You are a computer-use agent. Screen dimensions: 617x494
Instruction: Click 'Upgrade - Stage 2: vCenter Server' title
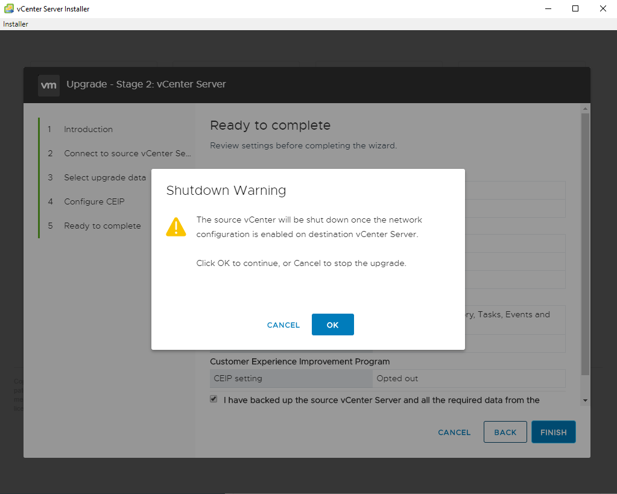[146, 84]
